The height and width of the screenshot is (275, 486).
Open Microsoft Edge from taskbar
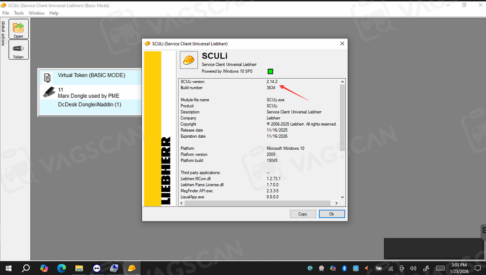coord(61,268)
